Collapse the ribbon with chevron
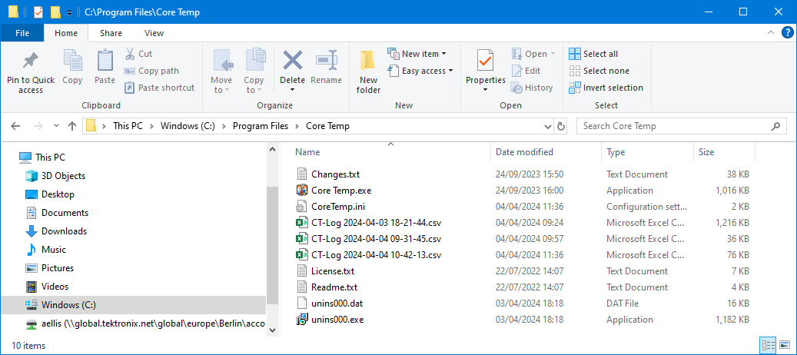Image resolution: width=797 pixels, height=355 pixels. coord(770,33)
